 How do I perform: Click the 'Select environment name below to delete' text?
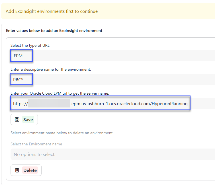point(62,133)
